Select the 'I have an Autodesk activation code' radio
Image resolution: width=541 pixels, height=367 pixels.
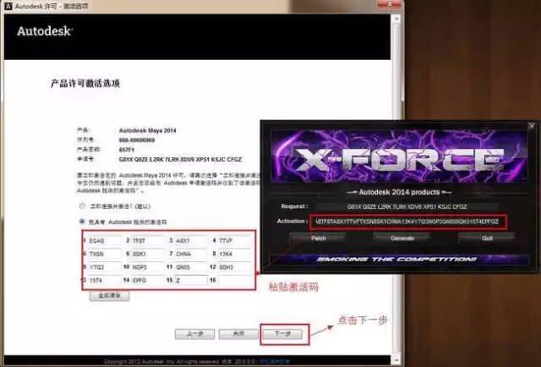coord(82,222)
